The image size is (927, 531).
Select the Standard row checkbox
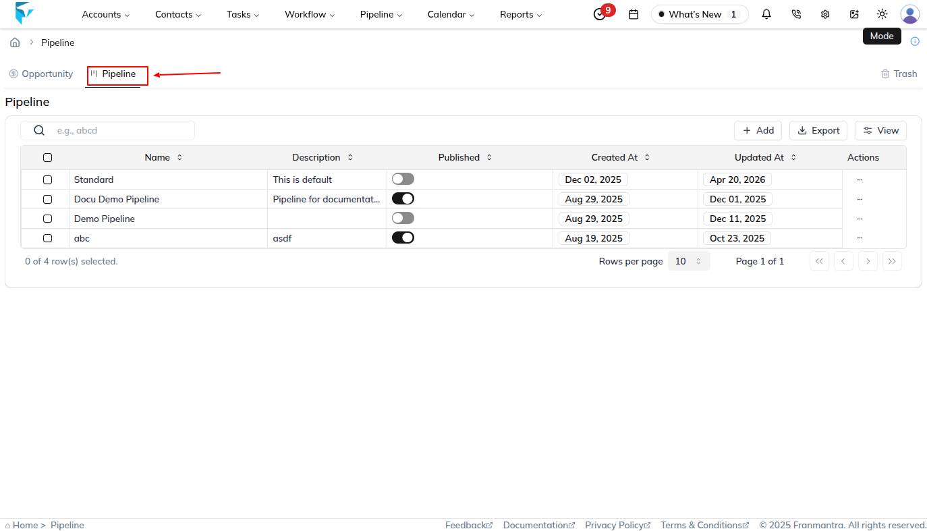click(x=47, y=179)
